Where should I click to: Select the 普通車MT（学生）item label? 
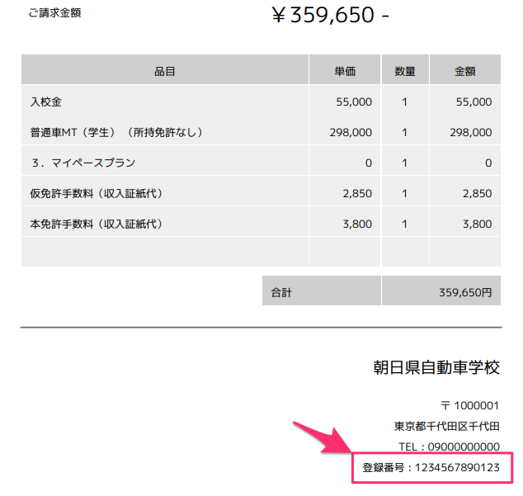116,132
